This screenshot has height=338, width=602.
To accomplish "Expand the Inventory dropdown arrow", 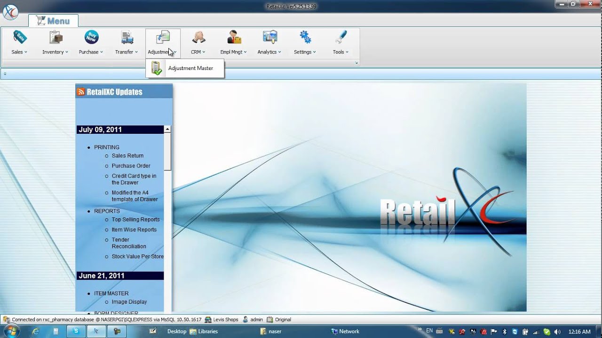I will 67,52.
